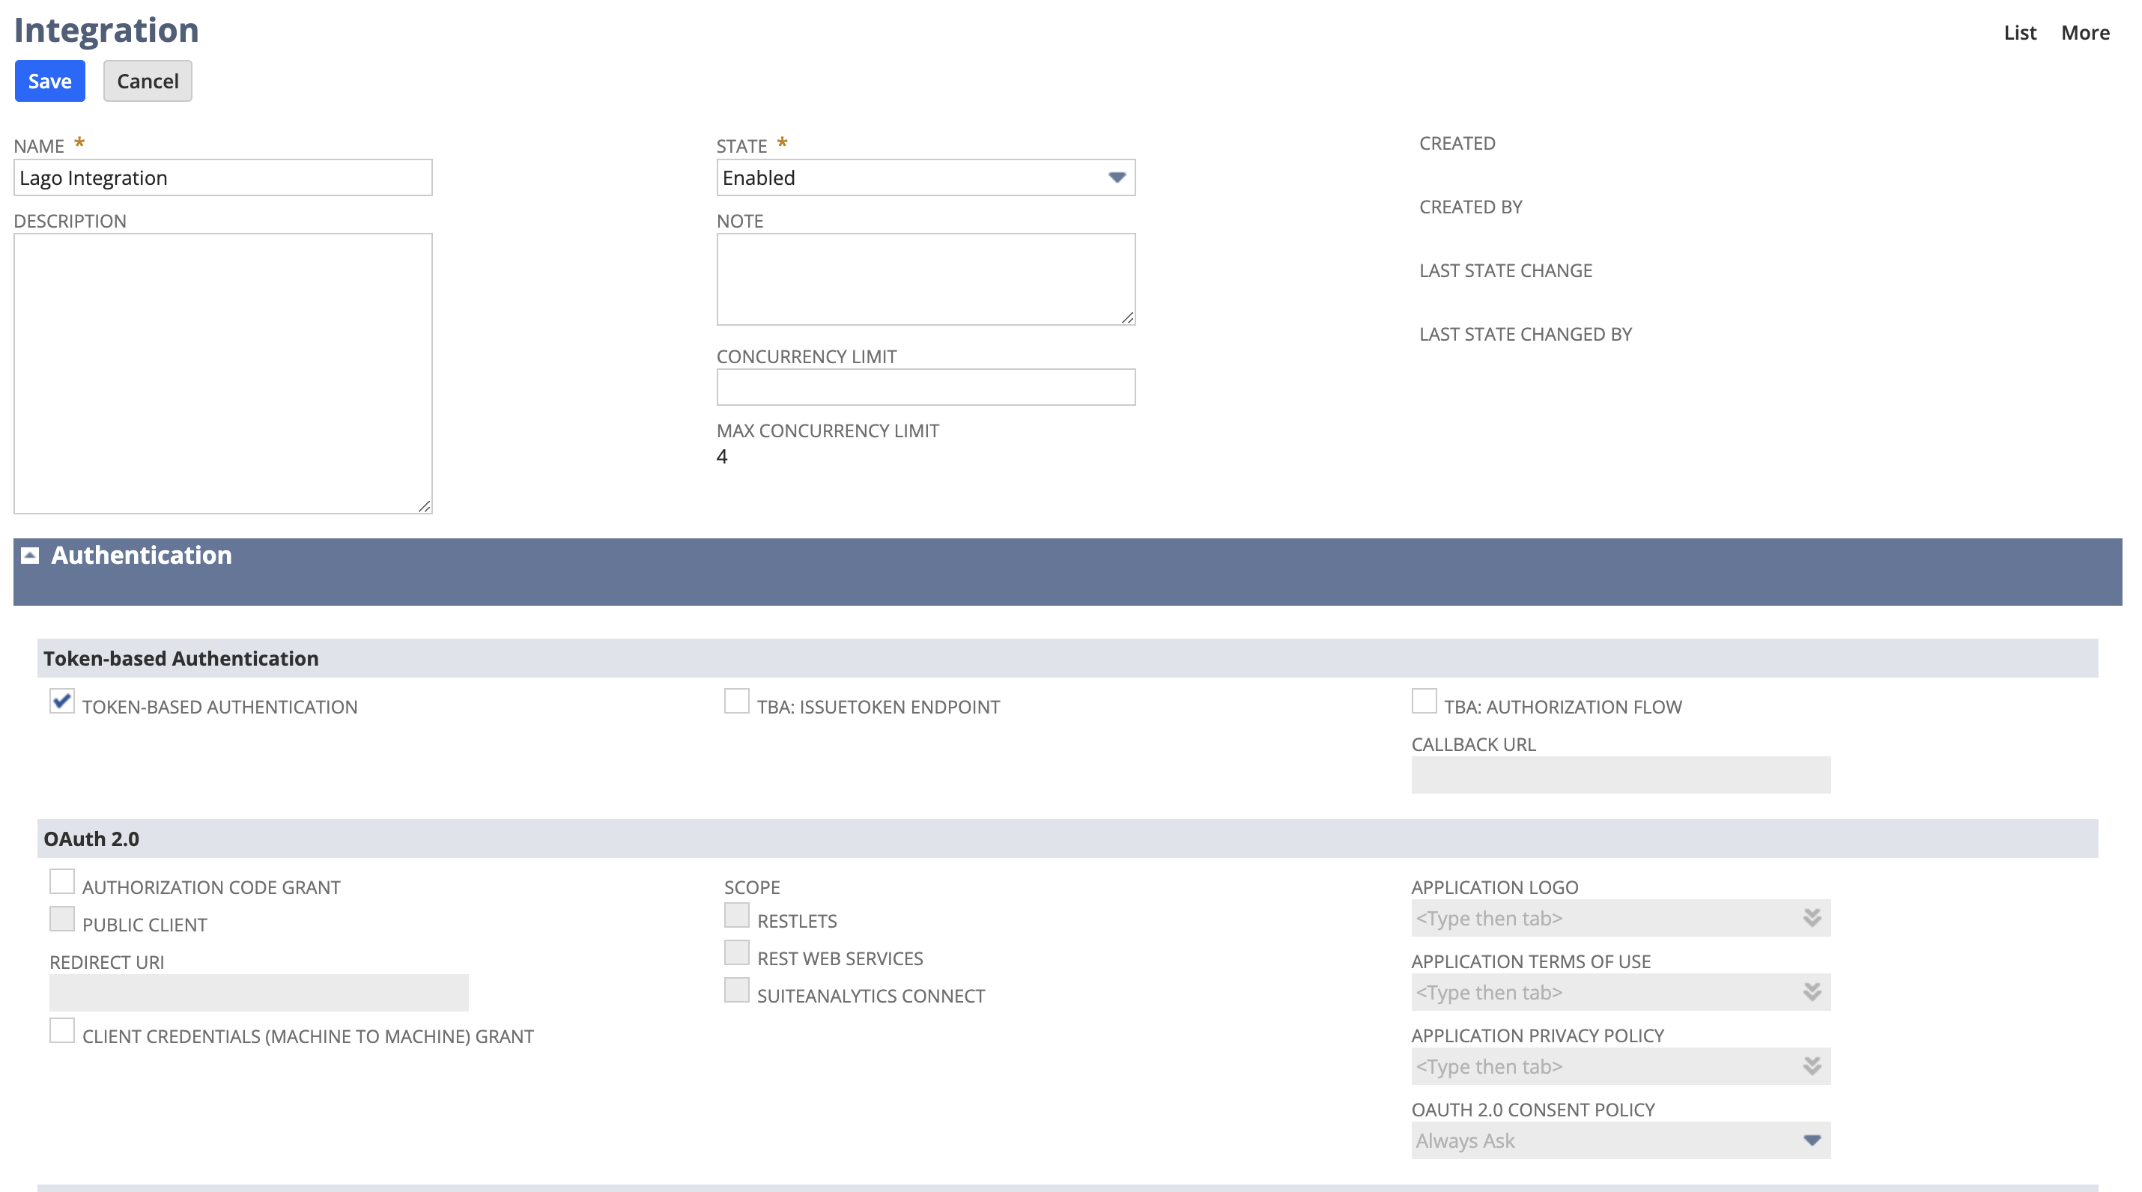Image resolution: width=2142 pixels, height=1192 pixels.
Task: Click into the Note text area
Action: pyautogui.click(x=926, y=279)
